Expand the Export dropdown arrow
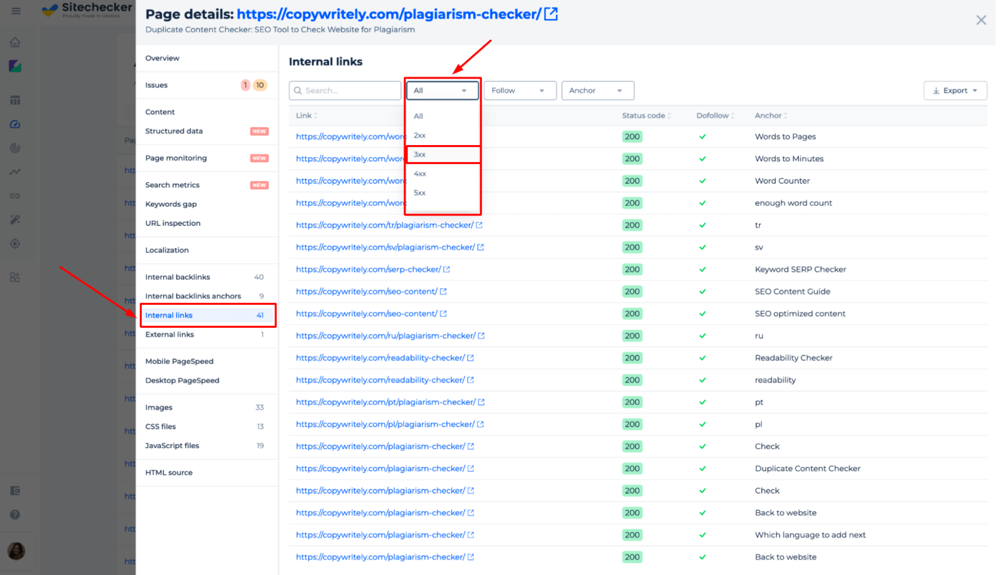The width and height of the screenshot is (1001, 575). click(975, 91)
